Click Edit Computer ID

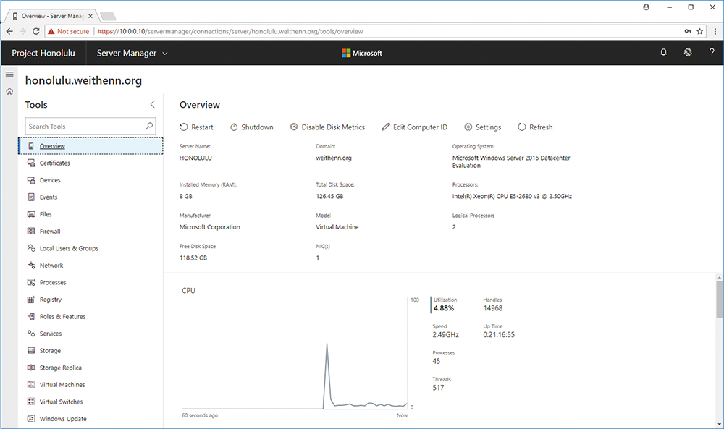coord(415,127)
